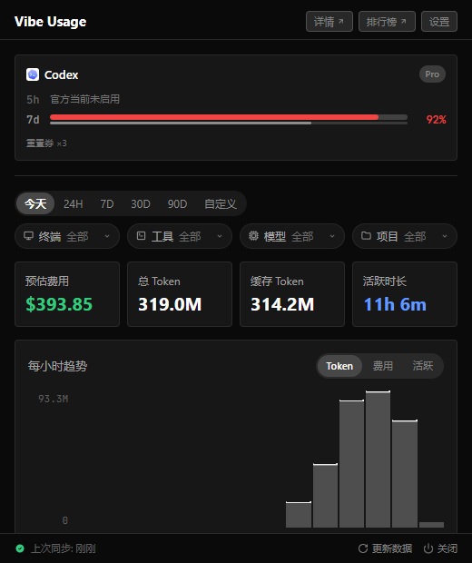Screen dimensions: 472x563
Task: Click the Pro plan badge
Action: click(432, 74)
